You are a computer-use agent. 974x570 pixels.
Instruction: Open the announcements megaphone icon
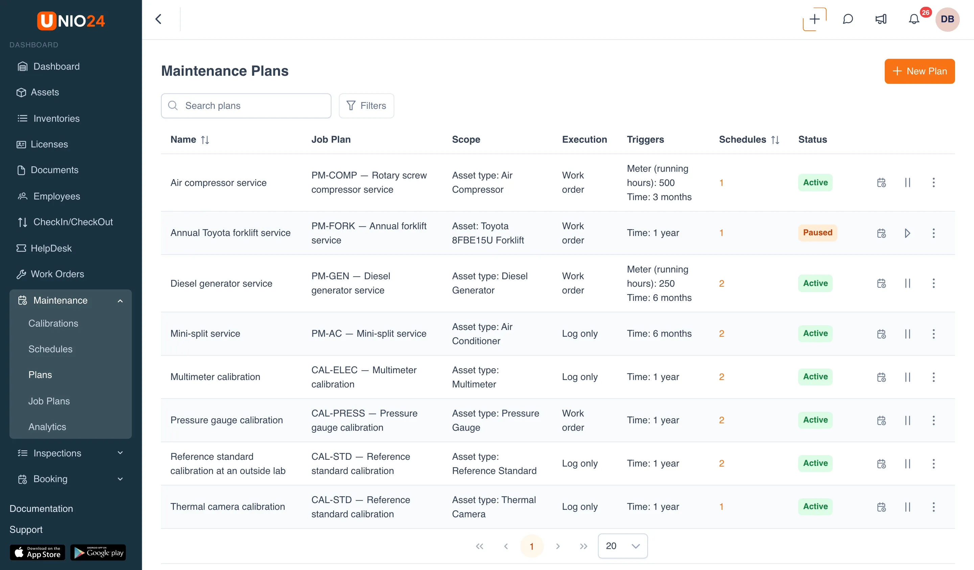(x=881, y=19)
